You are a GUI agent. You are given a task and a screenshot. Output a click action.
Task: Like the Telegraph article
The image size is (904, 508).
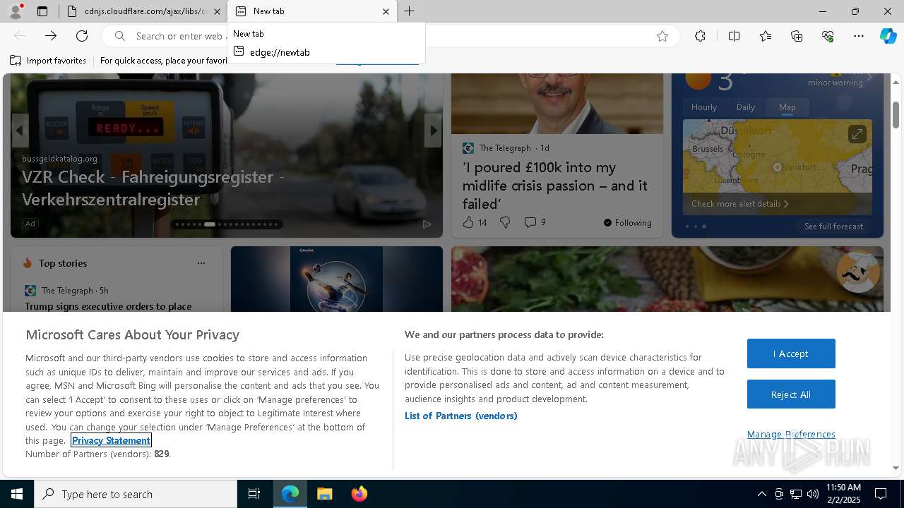[475, 222]
